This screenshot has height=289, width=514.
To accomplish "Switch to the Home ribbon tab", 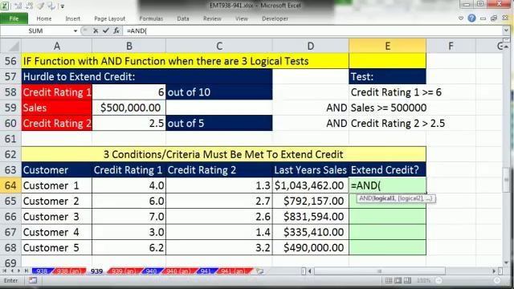I will tap(44, 18).
